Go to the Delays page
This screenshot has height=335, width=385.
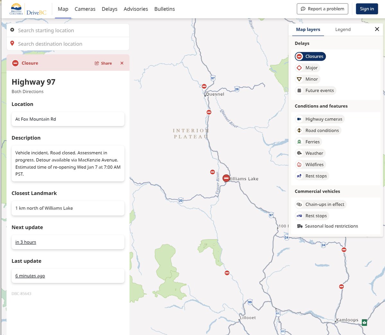pyautogui.click(x=109, y=9)
